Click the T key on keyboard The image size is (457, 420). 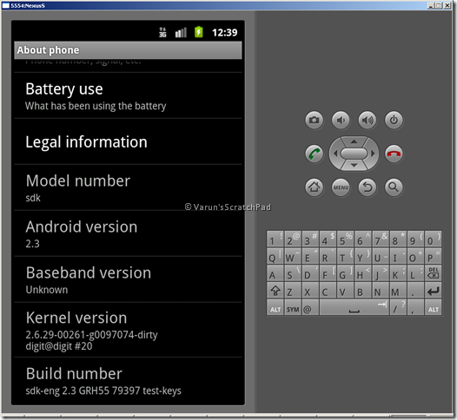pyautogui.click(x=346, y=256)
